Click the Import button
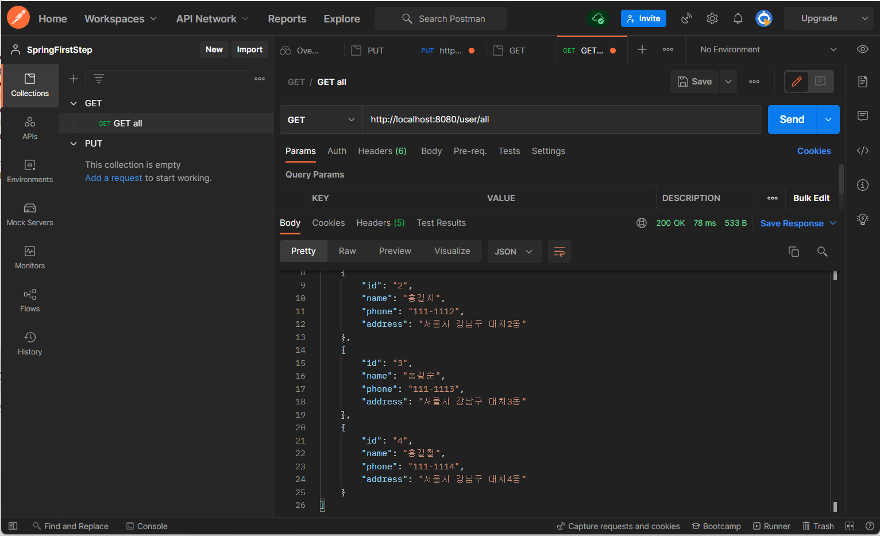This screenshot has height=536, width=880. tap(250, 49)
